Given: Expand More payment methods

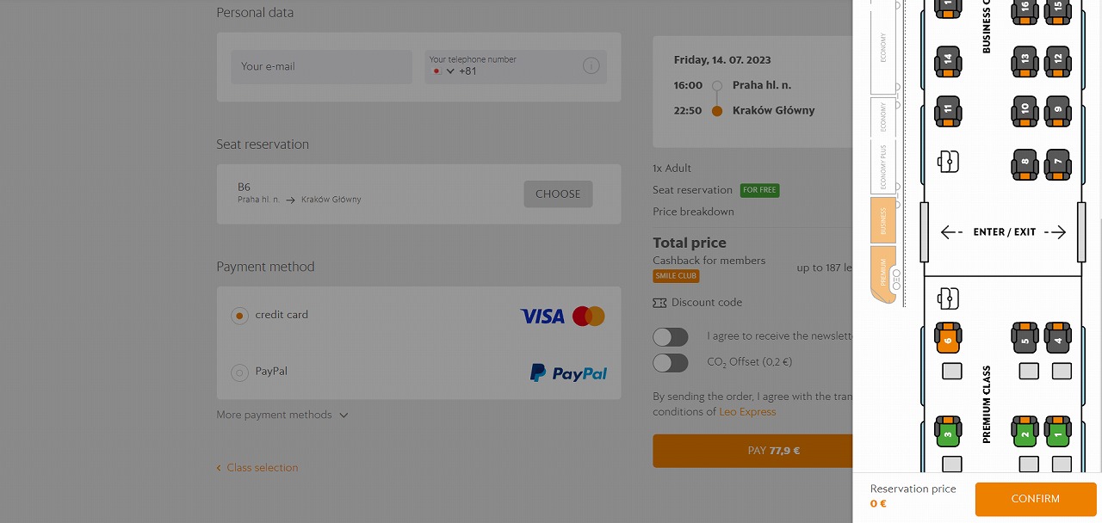Looking at the screenshot, I should (x=282, y=415).
